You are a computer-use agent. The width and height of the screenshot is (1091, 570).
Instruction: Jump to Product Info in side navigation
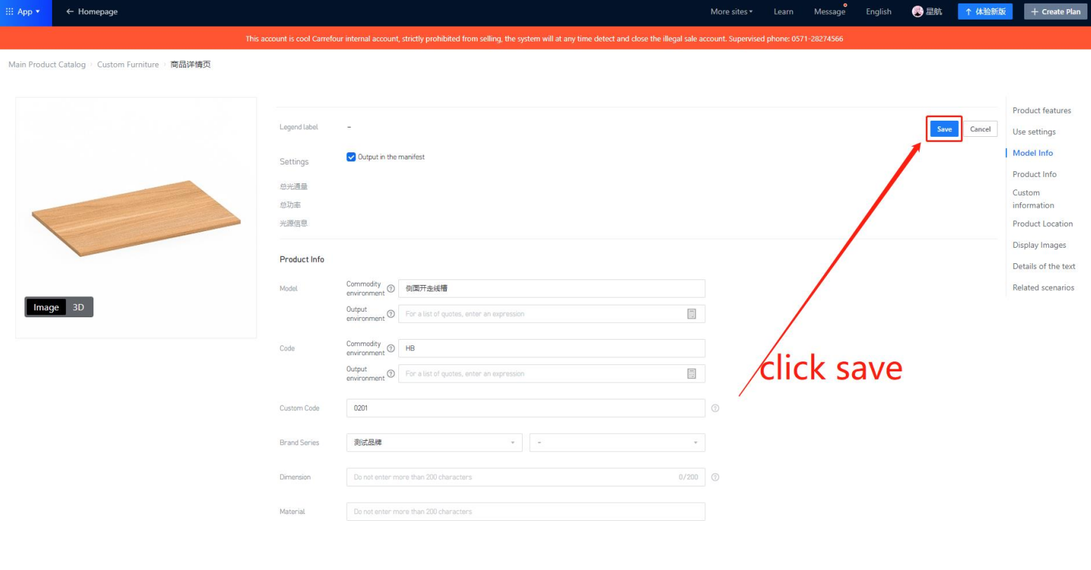pyautogui.click(x=1034, y=174)
